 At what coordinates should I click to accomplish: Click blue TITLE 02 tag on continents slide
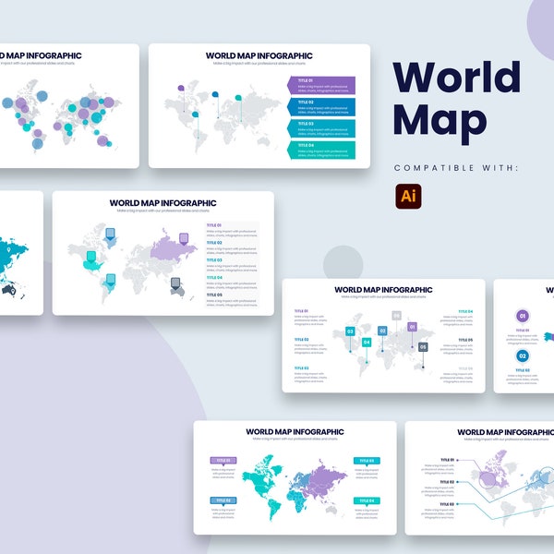click(x=223, y=500)
